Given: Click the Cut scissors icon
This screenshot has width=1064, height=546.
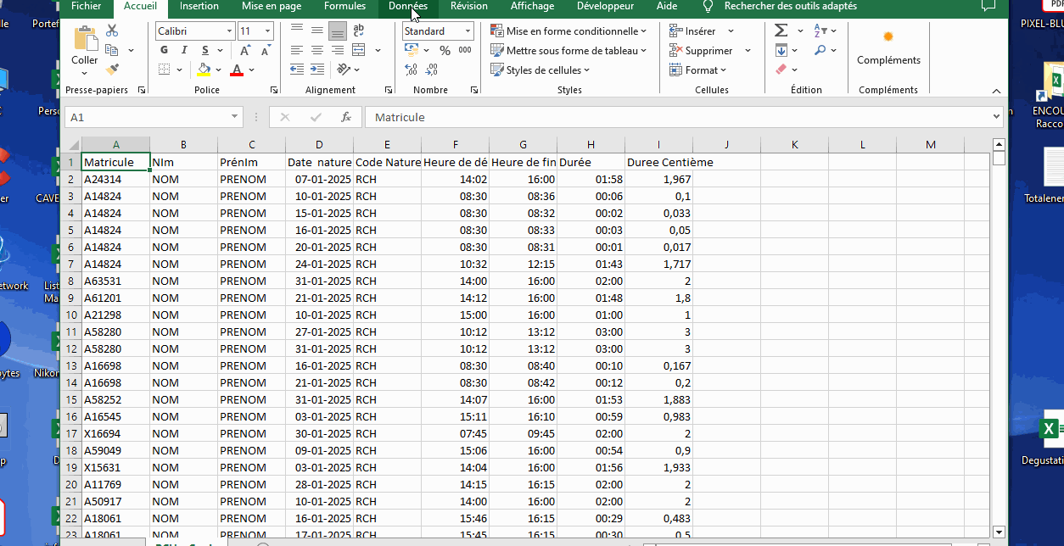Looking at the screenshot, I should (112, 31).
